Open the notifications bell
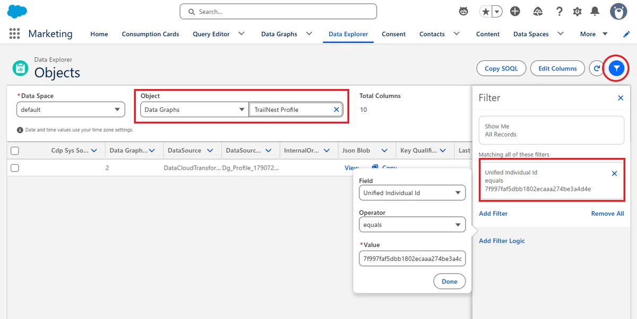The image size is (637, 319). [595, 11]
